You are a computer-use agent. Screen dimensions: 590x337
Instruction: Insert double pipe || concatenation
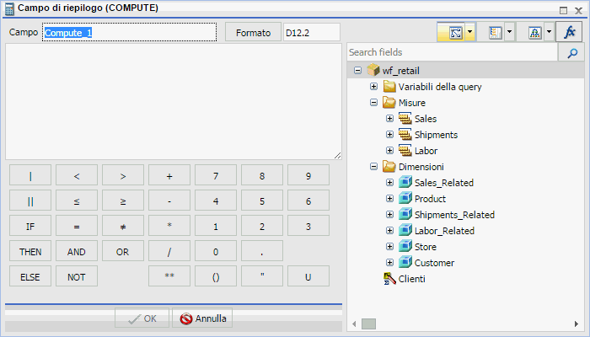tap(30, 201)
